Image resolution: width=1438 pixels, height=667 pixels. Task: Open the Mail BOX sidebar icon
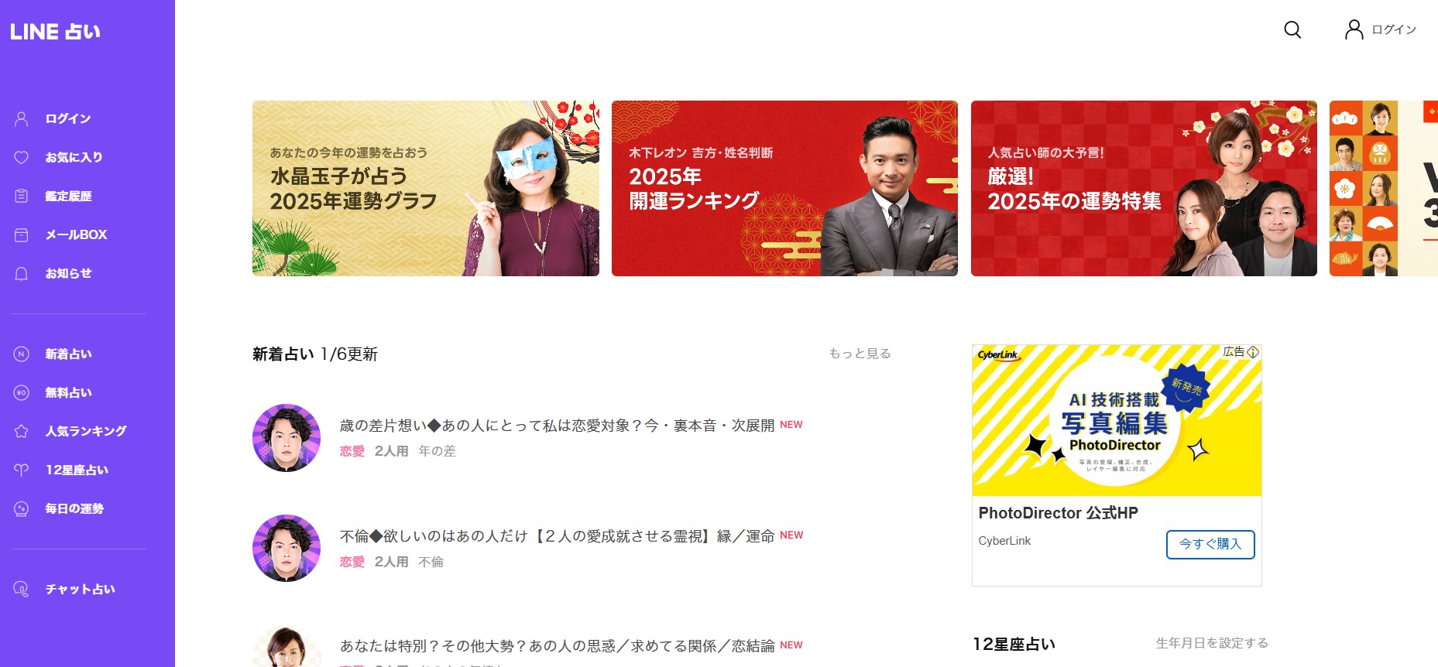click(x=22, y=235)
